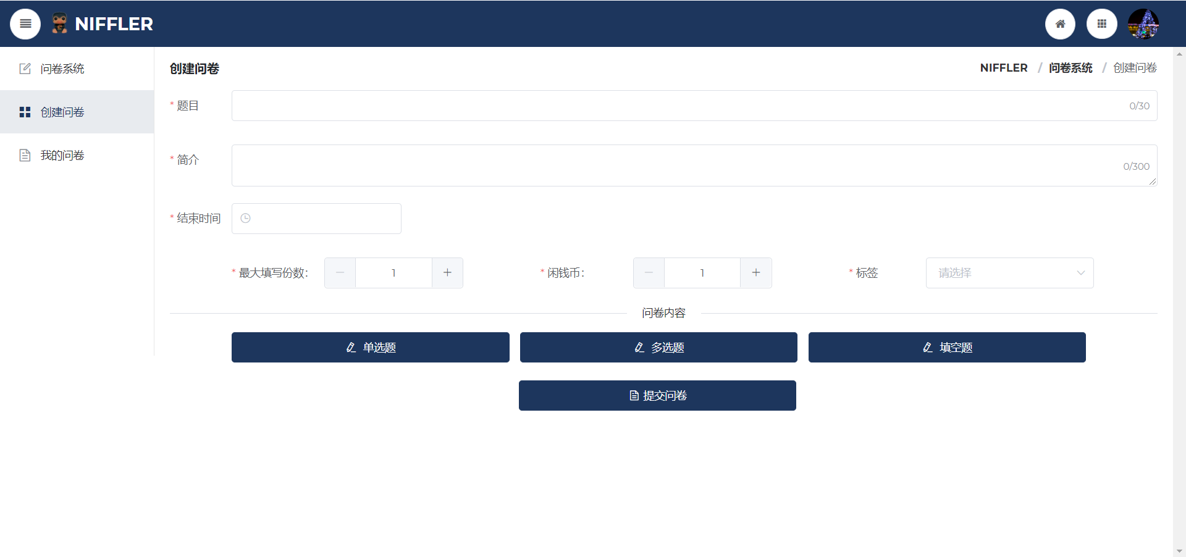Add a 填空题 question
Viewport: 1186px width, 557px height.
pyautogui.click(x=947, y=348)
